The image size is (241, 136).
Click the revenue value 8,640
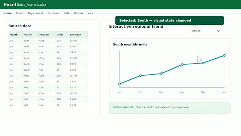[73, 99]
